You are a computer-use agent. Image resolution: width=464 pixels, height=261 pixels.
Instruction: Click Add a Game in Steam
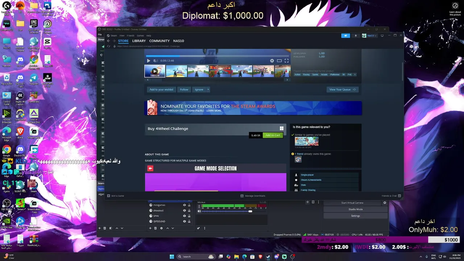[x=116, y=196]
